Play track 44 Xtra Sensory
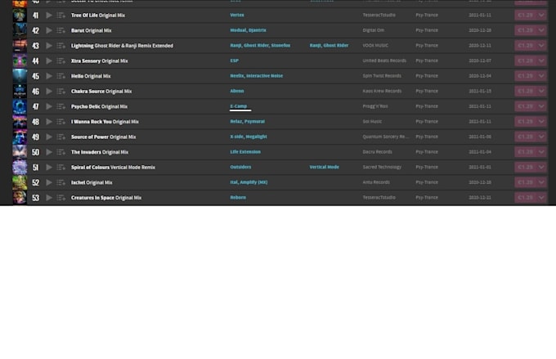The width and height of the screenshot is (556, 359). pyautogui.click(x=49, y=61)
